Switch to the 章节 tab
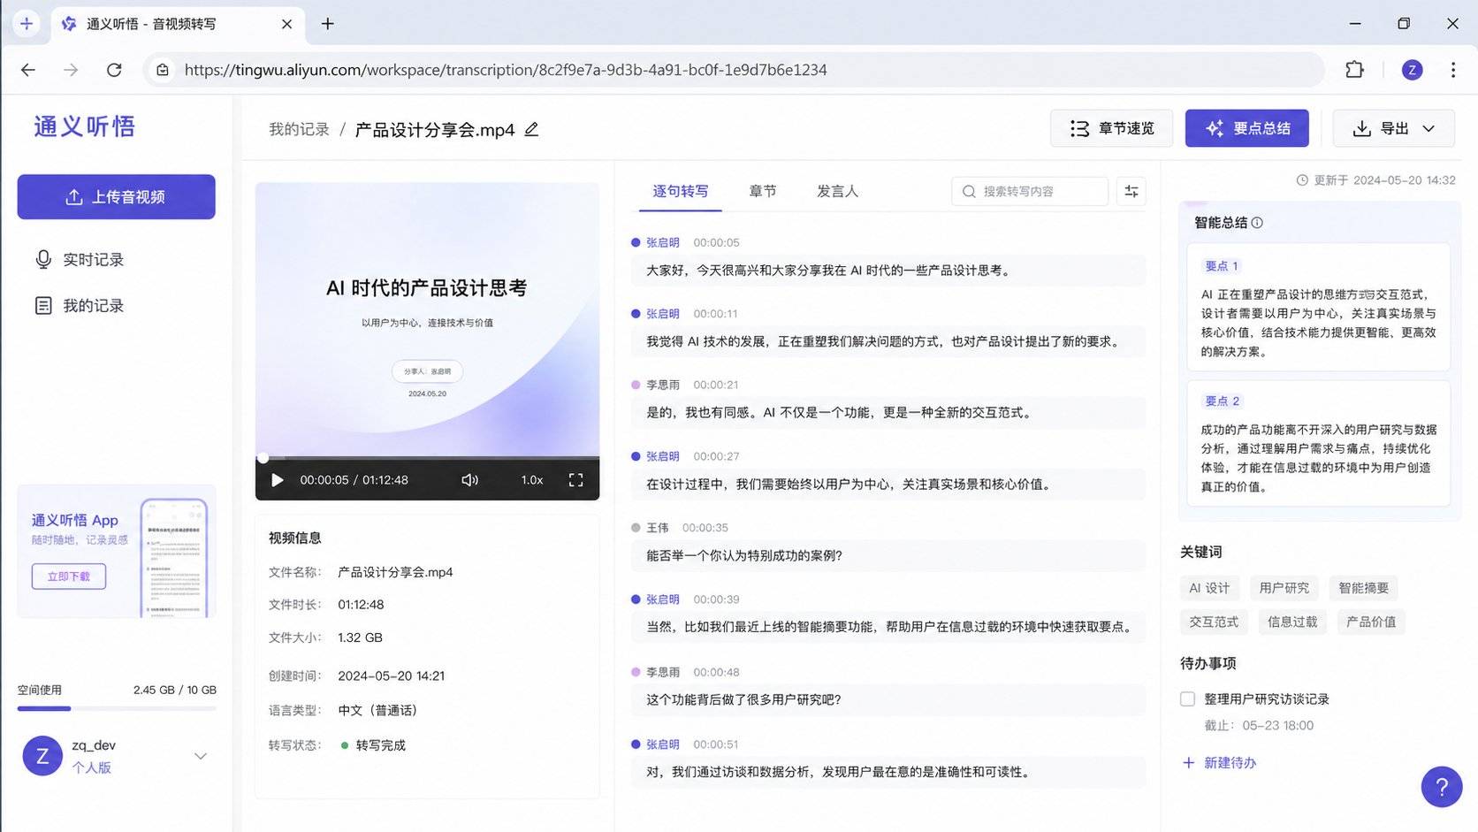Screen dimensions: 1478x832 click(x=763, y=191)
